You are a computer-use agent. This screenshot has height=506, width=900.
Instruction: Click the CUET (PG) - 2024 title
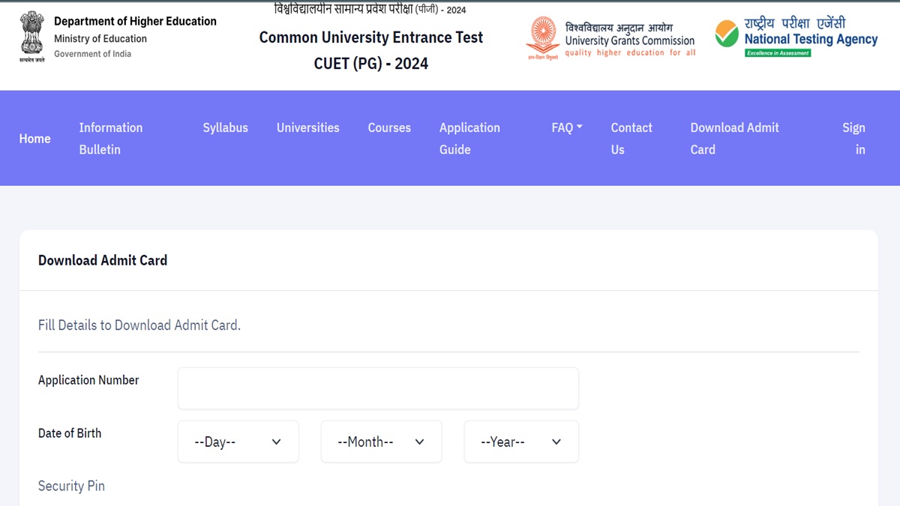[x=371, y=64]
